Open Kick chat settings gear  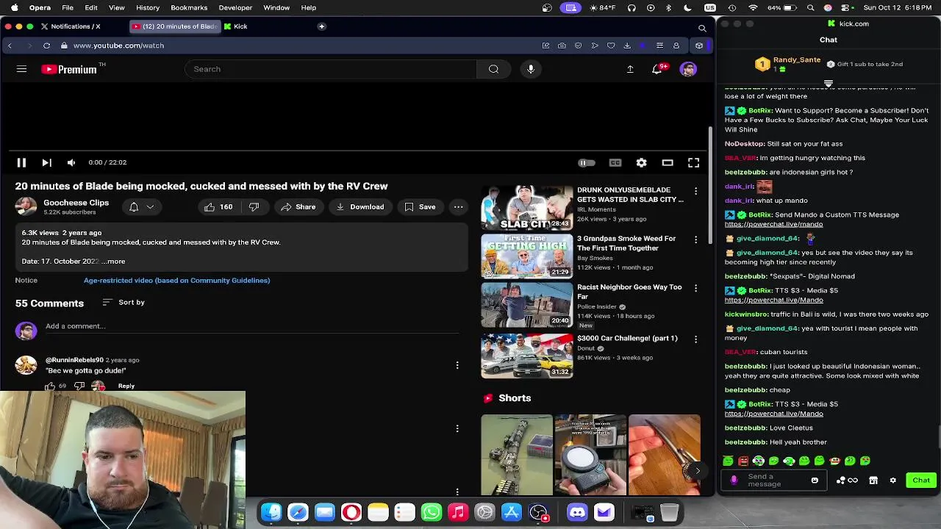[893, 481]
